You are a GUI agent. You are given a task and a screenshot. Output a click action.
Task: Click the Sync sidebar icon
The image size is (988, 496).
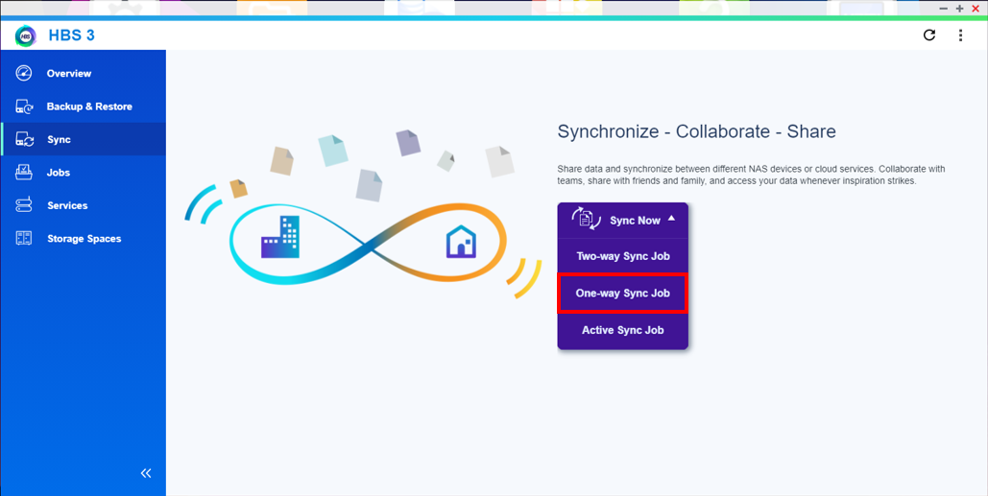(24, 140)
